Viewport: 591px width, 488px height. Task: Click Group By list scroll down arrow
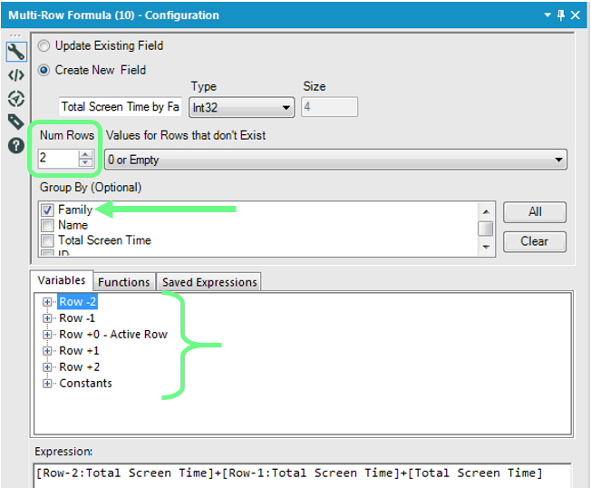486,247
